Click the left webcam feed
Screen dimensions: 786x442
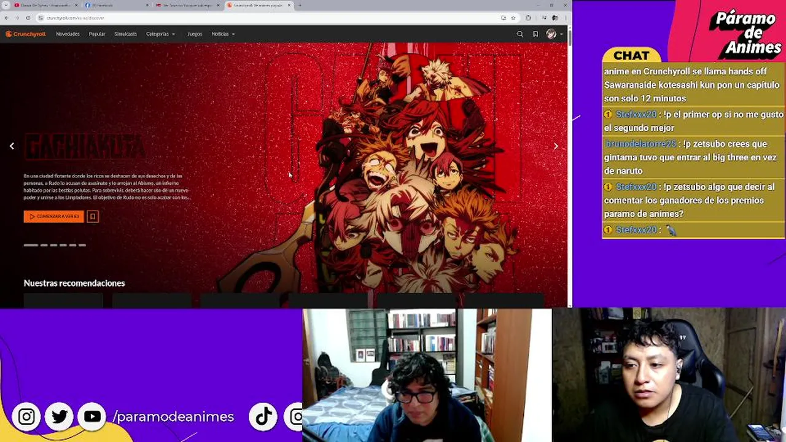point(427,375)
